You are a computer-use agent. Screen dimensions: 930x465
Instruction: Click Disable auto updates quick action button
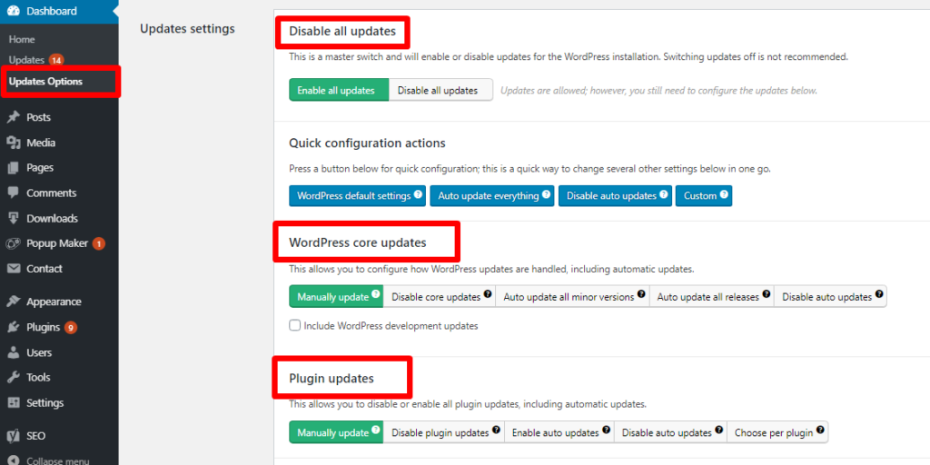(616, 196)
